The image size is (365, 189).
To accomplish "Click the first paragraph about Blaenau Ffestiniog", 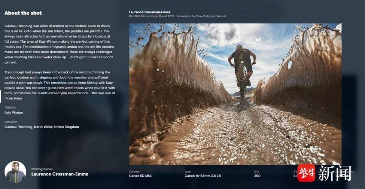I will (x=59, y=41).
